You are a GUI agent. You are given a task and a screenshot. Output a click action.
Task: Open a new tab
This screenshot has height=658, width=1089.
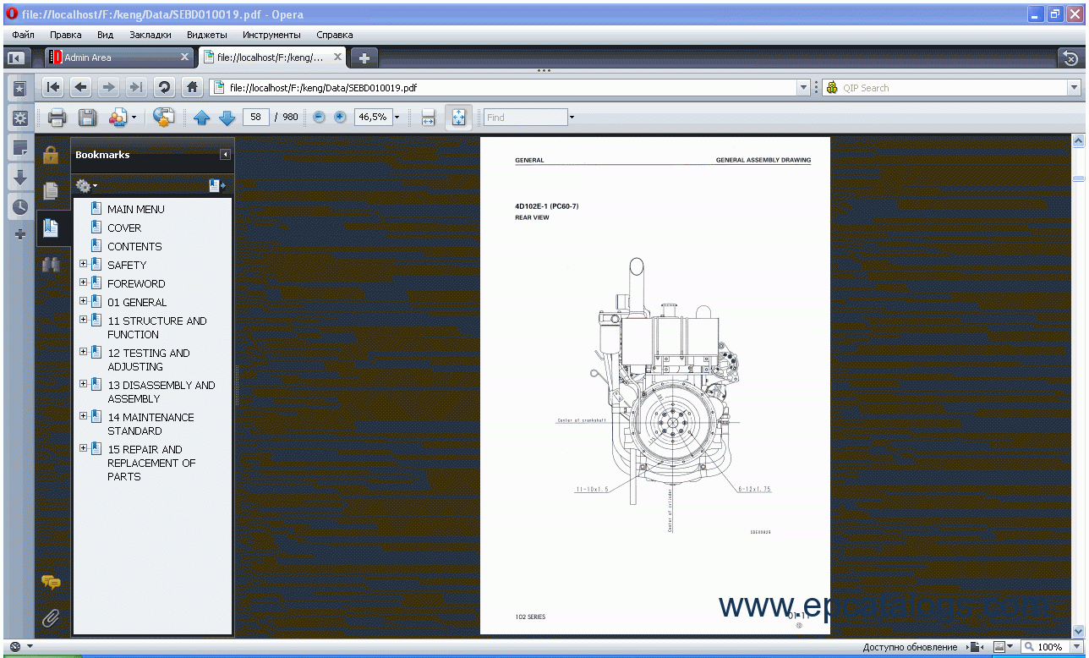(364, 58)
